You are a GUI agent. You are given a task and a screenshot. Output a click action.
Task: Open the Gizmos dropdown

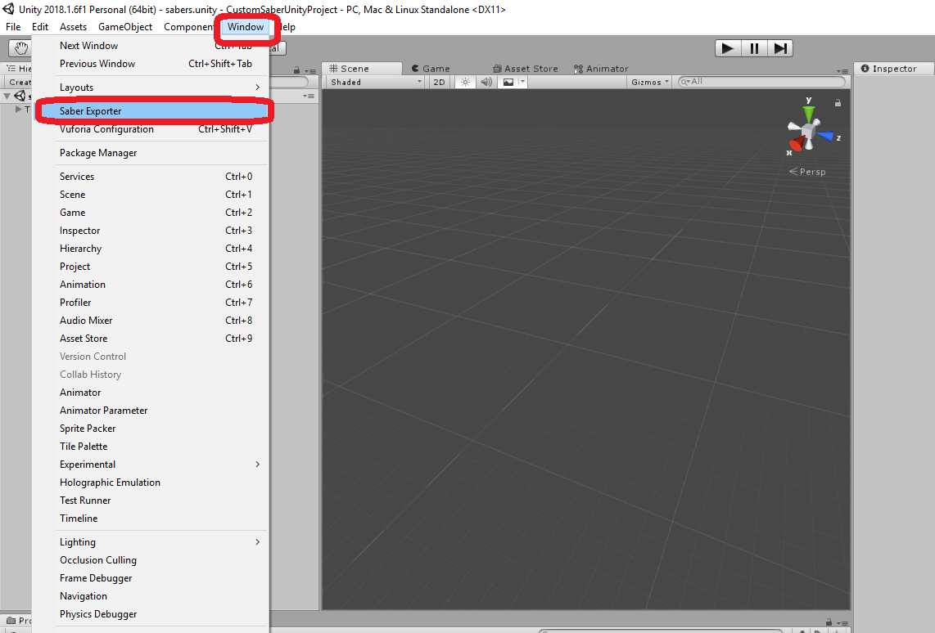click(x=648, y=82)
